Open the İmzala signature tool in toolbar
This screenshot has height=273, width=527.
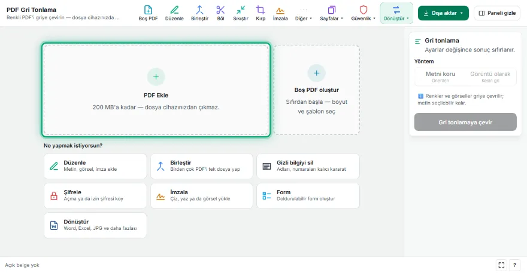coord(280,13)
